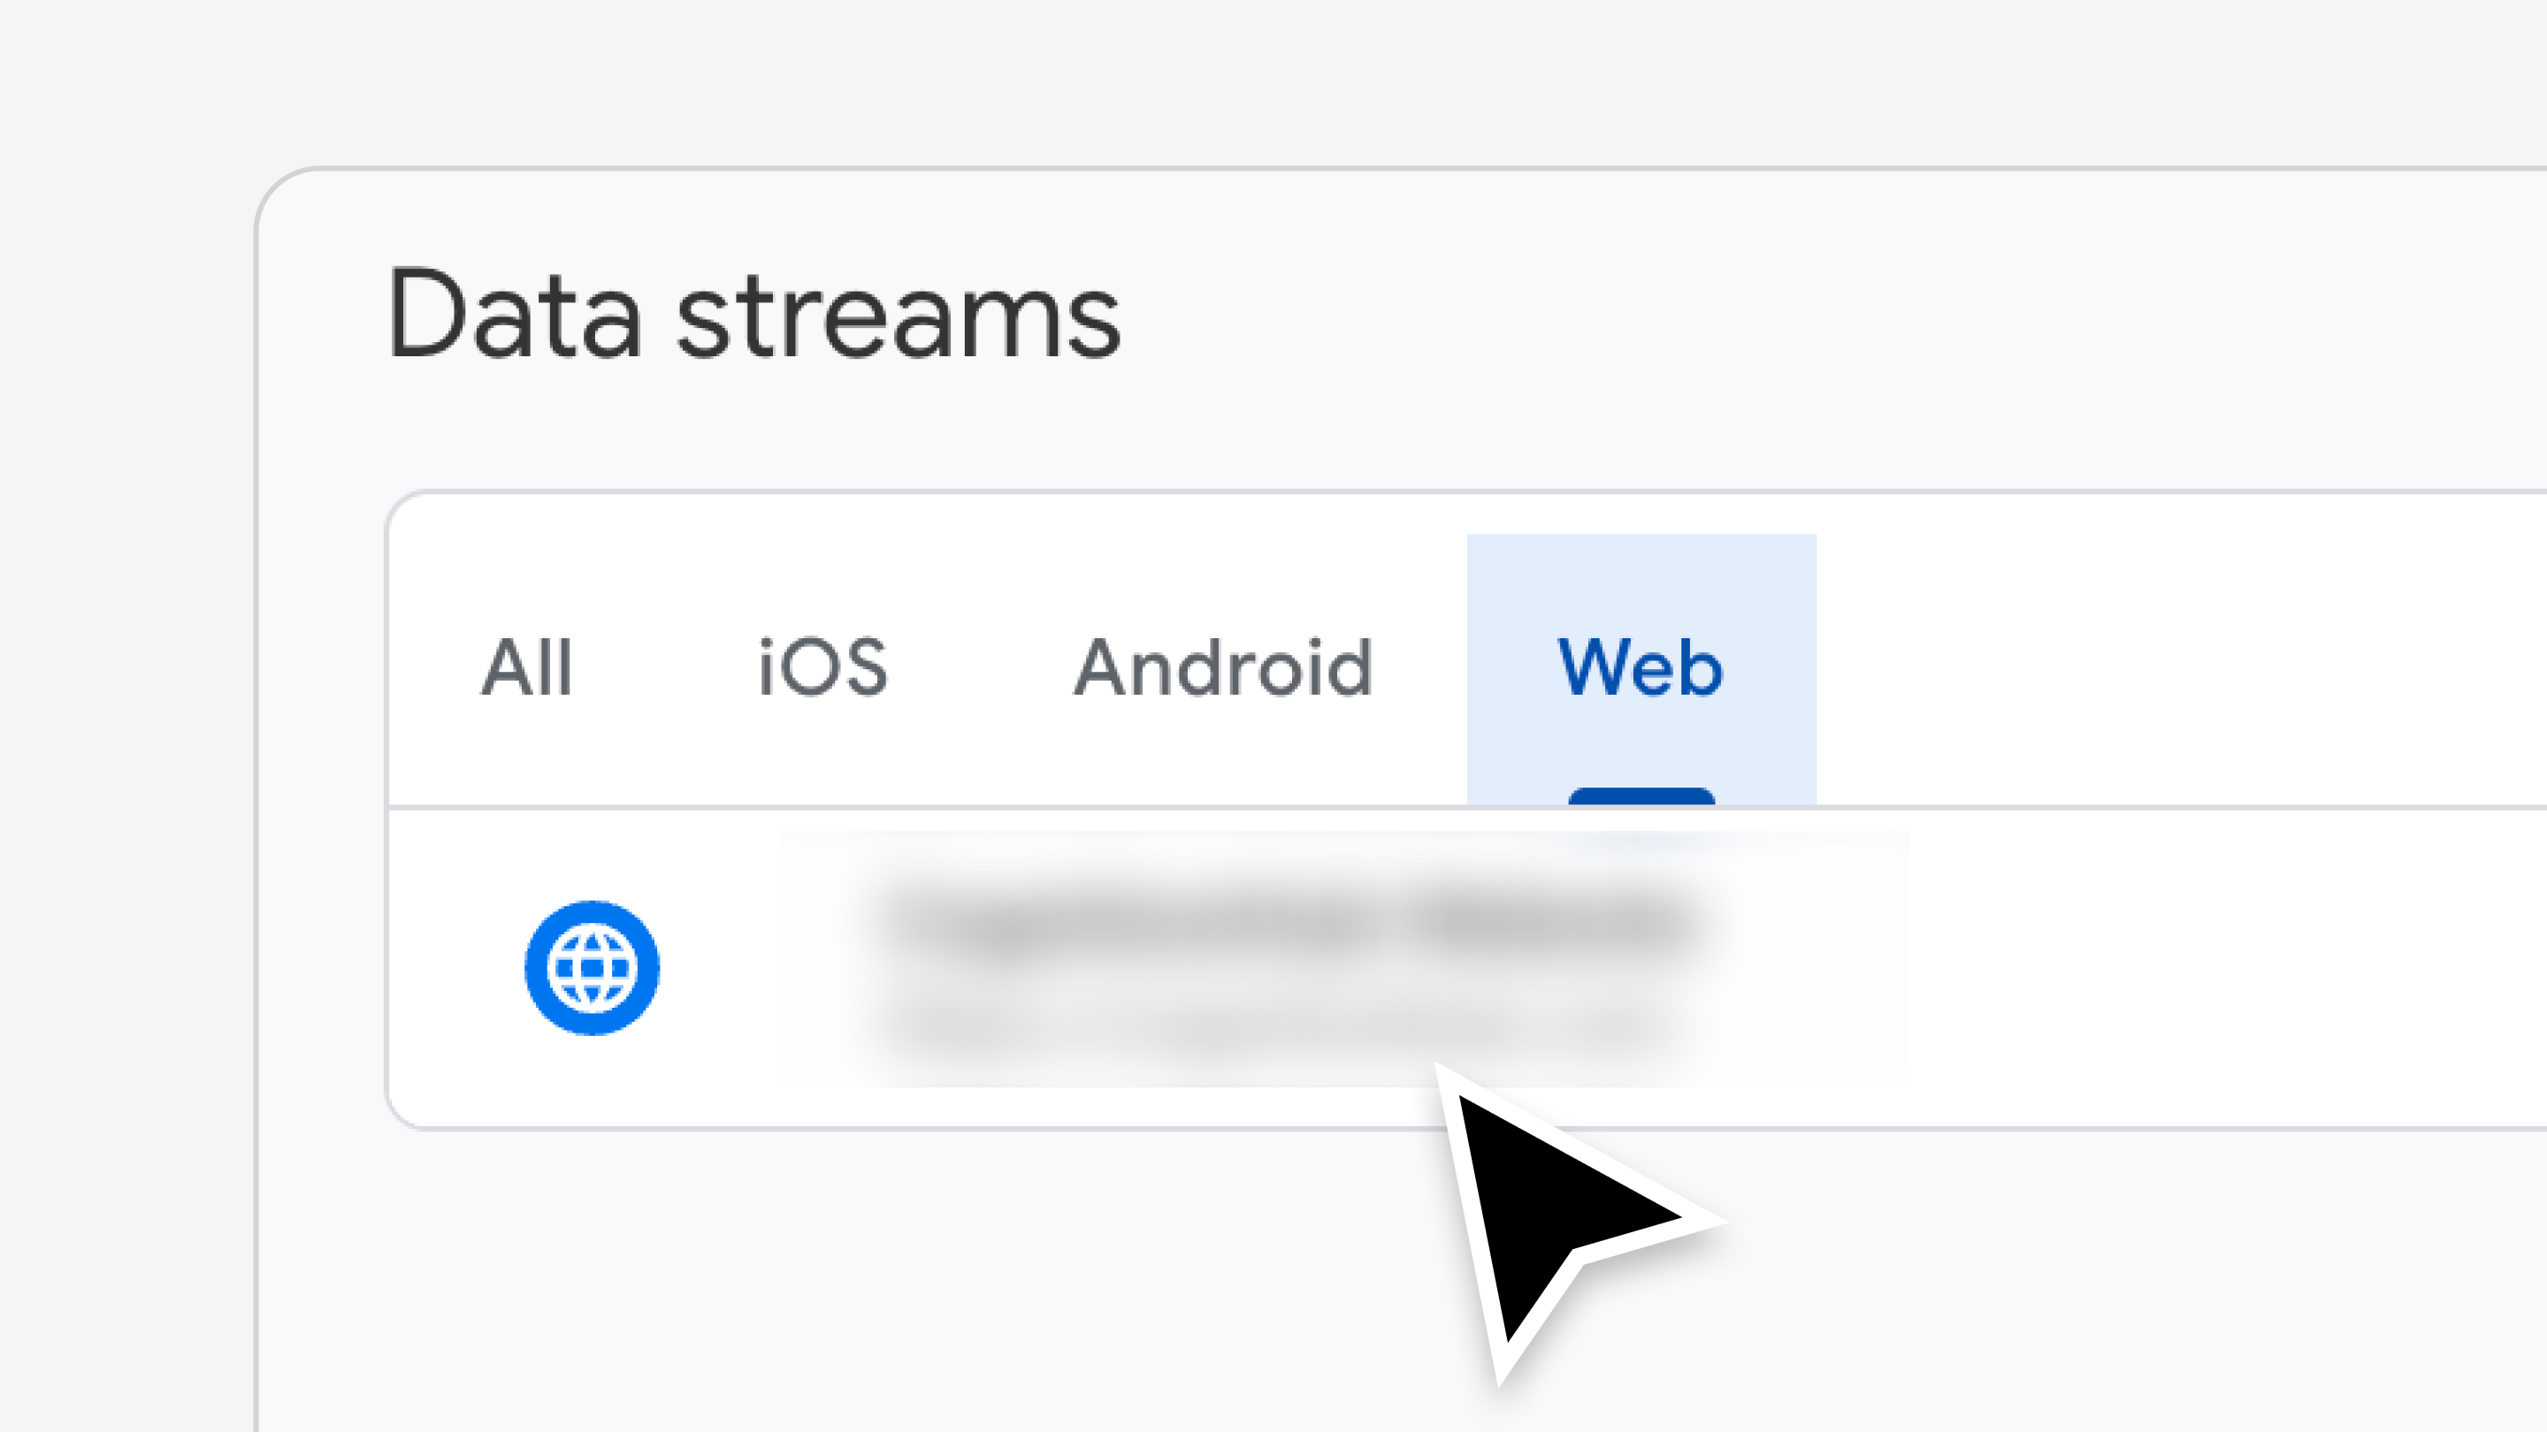
Task: Click the active Web tab
Action: pos(1641,668)
